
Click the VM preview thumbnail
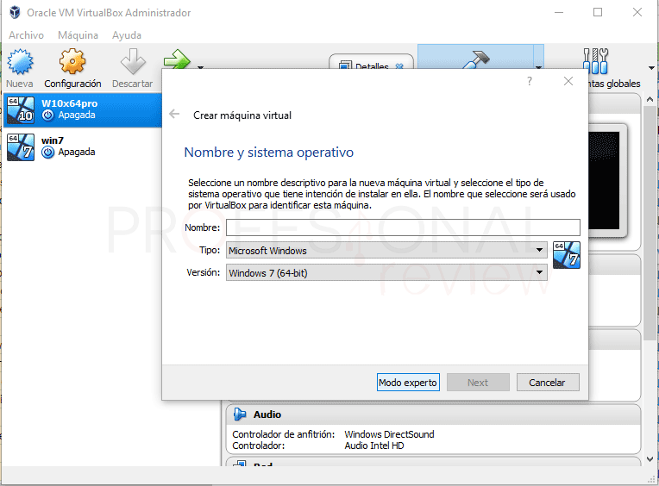pyautogui.click(x=608, y=180)
